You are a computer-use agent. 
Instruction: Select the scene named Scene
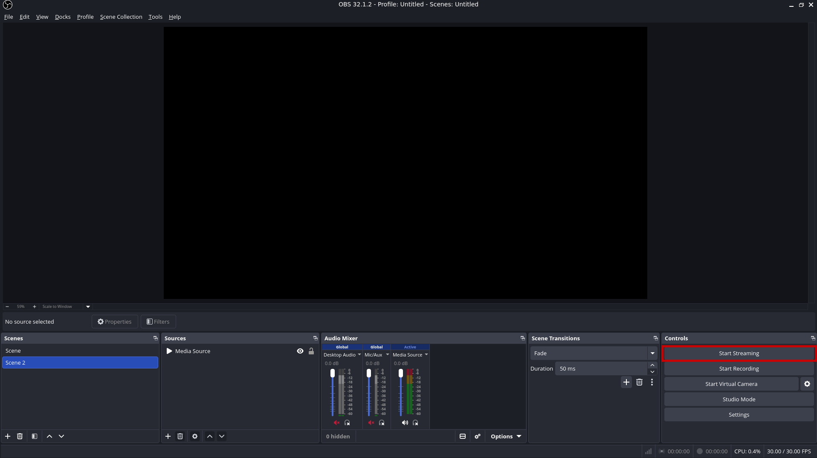(x=80, y=351)
